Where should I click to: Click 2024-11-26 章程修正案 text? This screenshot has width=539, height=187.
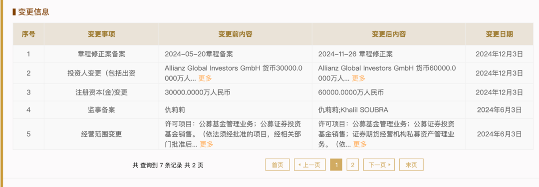356,54
